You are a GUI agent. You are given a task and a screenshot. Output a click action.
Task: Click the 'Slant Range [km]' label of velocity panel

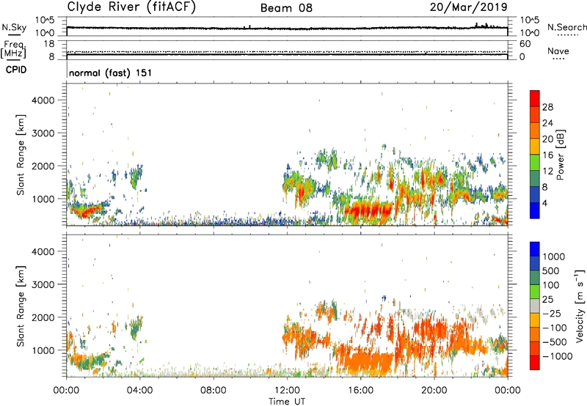pyautogui.click(x=21, y=306)
